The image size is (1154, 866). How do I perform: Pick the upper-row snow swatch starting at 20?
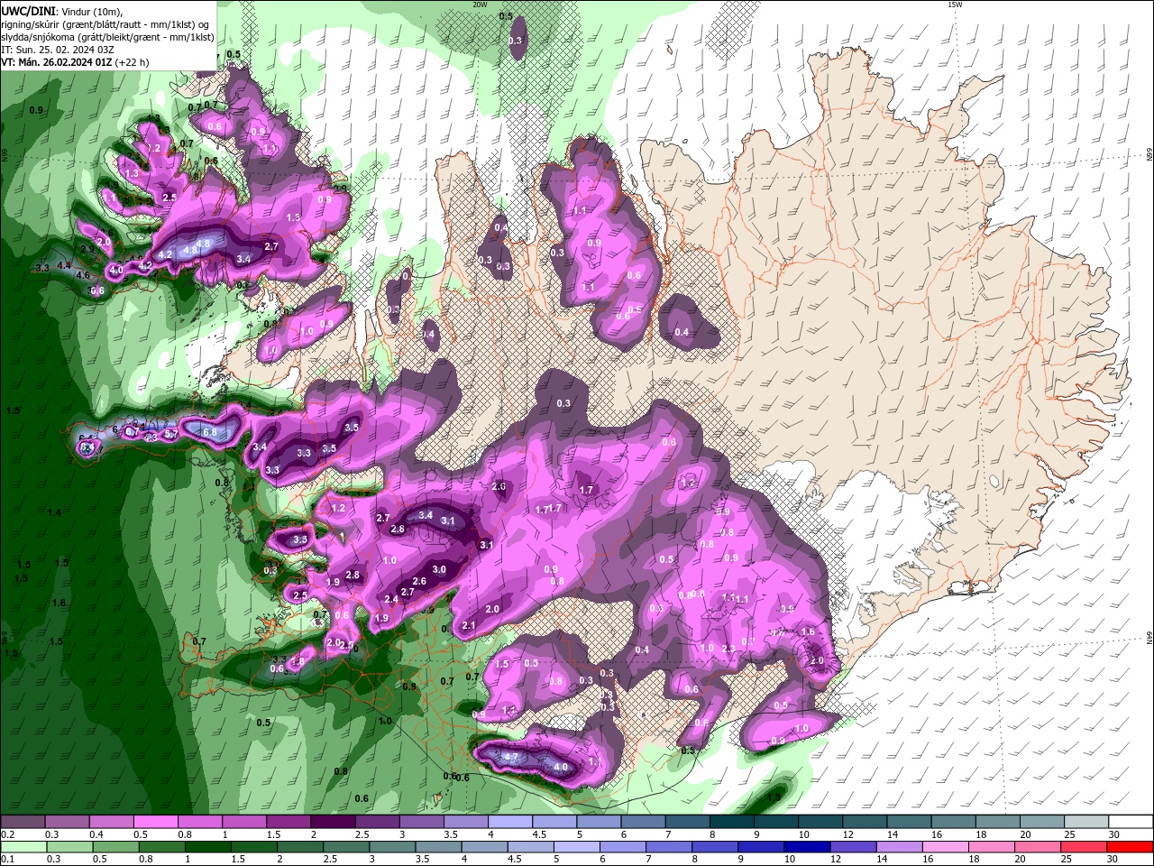click(x=1042, y=822)
